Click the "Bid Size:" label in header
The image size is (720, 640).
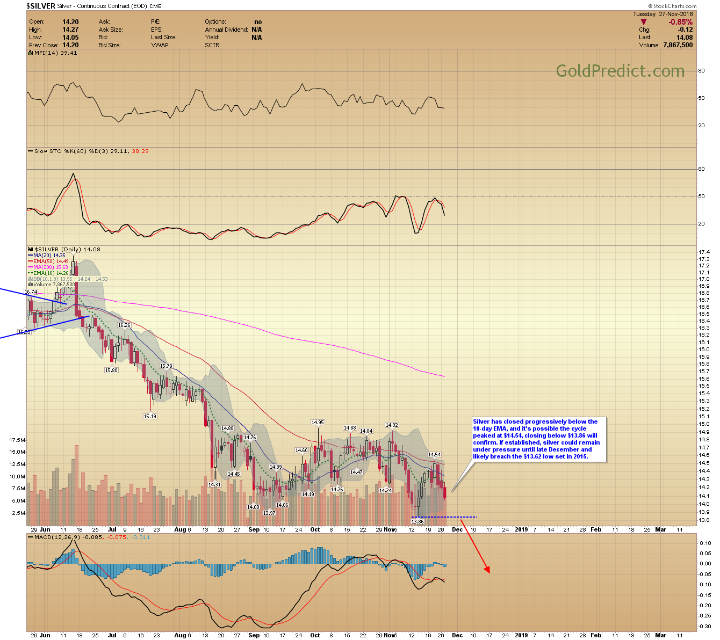pos(110,45)
